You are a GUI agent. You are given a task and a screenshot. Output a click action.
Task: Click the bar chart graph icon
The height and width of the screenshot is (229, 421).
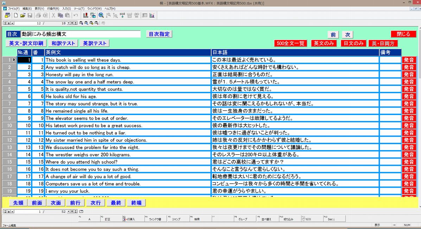coord(152,15)
